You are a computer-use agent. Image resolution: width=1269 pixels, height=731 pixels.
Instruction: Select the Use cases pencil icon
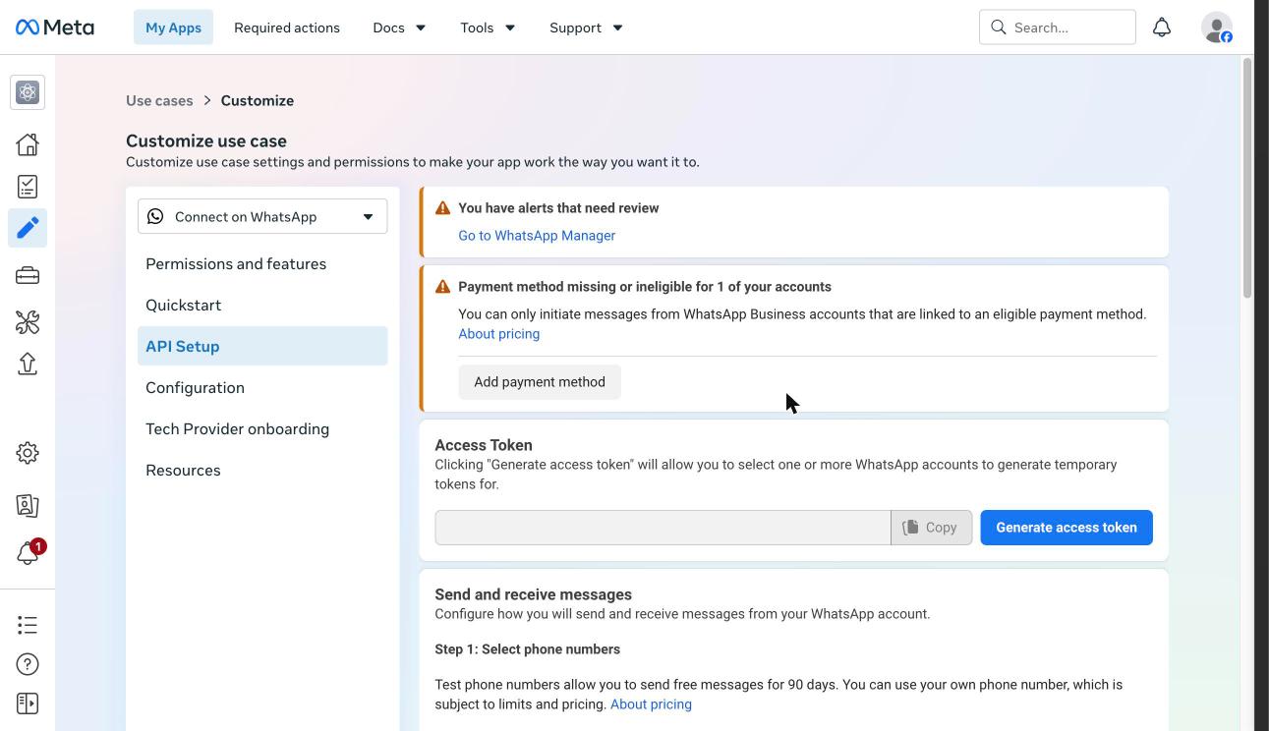click(x=28, y=228)
